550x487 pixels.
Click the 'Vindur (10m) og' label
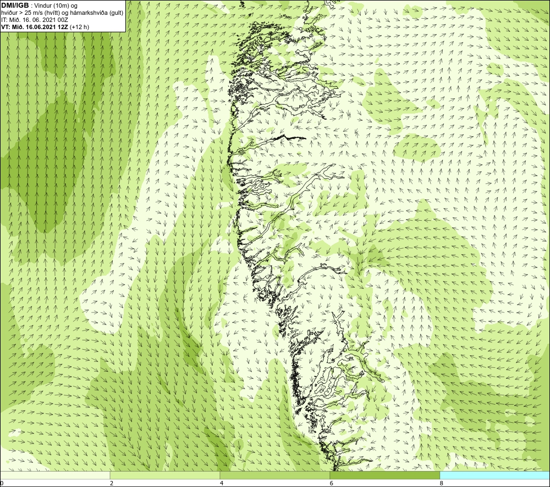pyautogui.click(x=56, y=6)
